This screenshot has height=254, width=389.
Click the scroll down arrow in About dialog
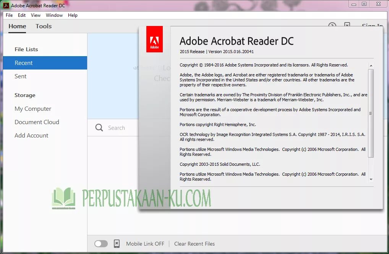point(371,180)
